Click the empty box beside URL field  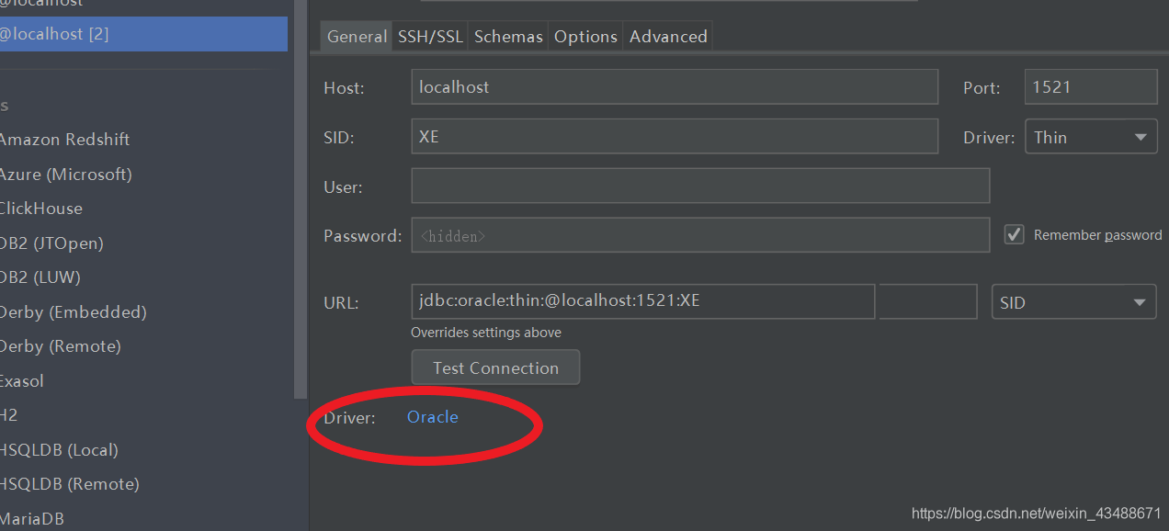928,301
